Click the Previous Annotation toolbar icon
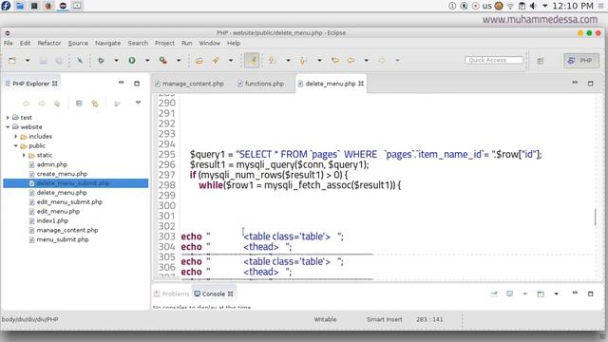The width and height of the screenshot is (608, 342). (303, 61)
